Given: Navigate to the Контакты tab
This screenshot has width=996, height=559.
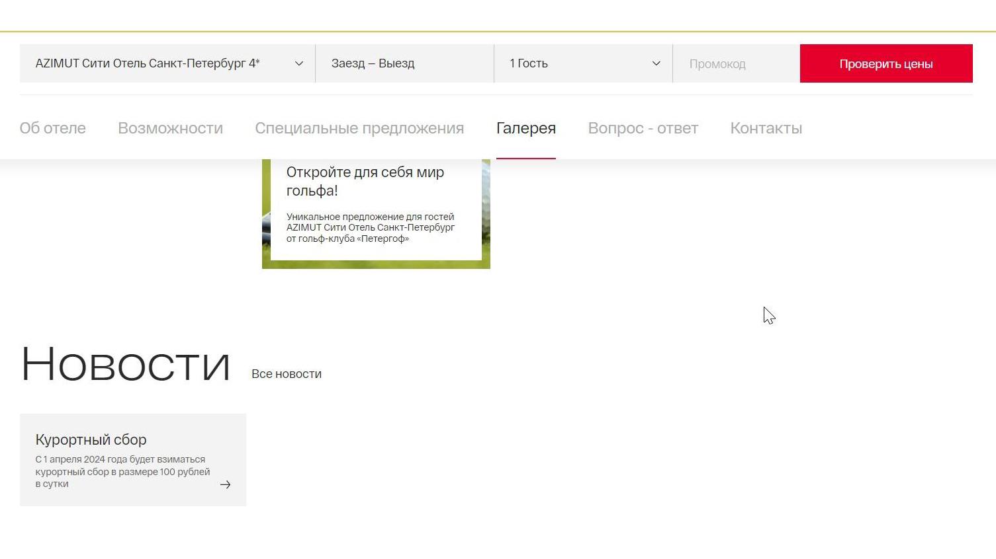Looking at the screenshot, I should (766, 128).
